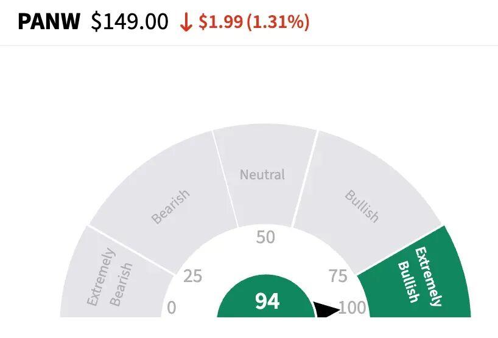
Task: Click the 100 gauge scale label
Action: coord(353,308)
